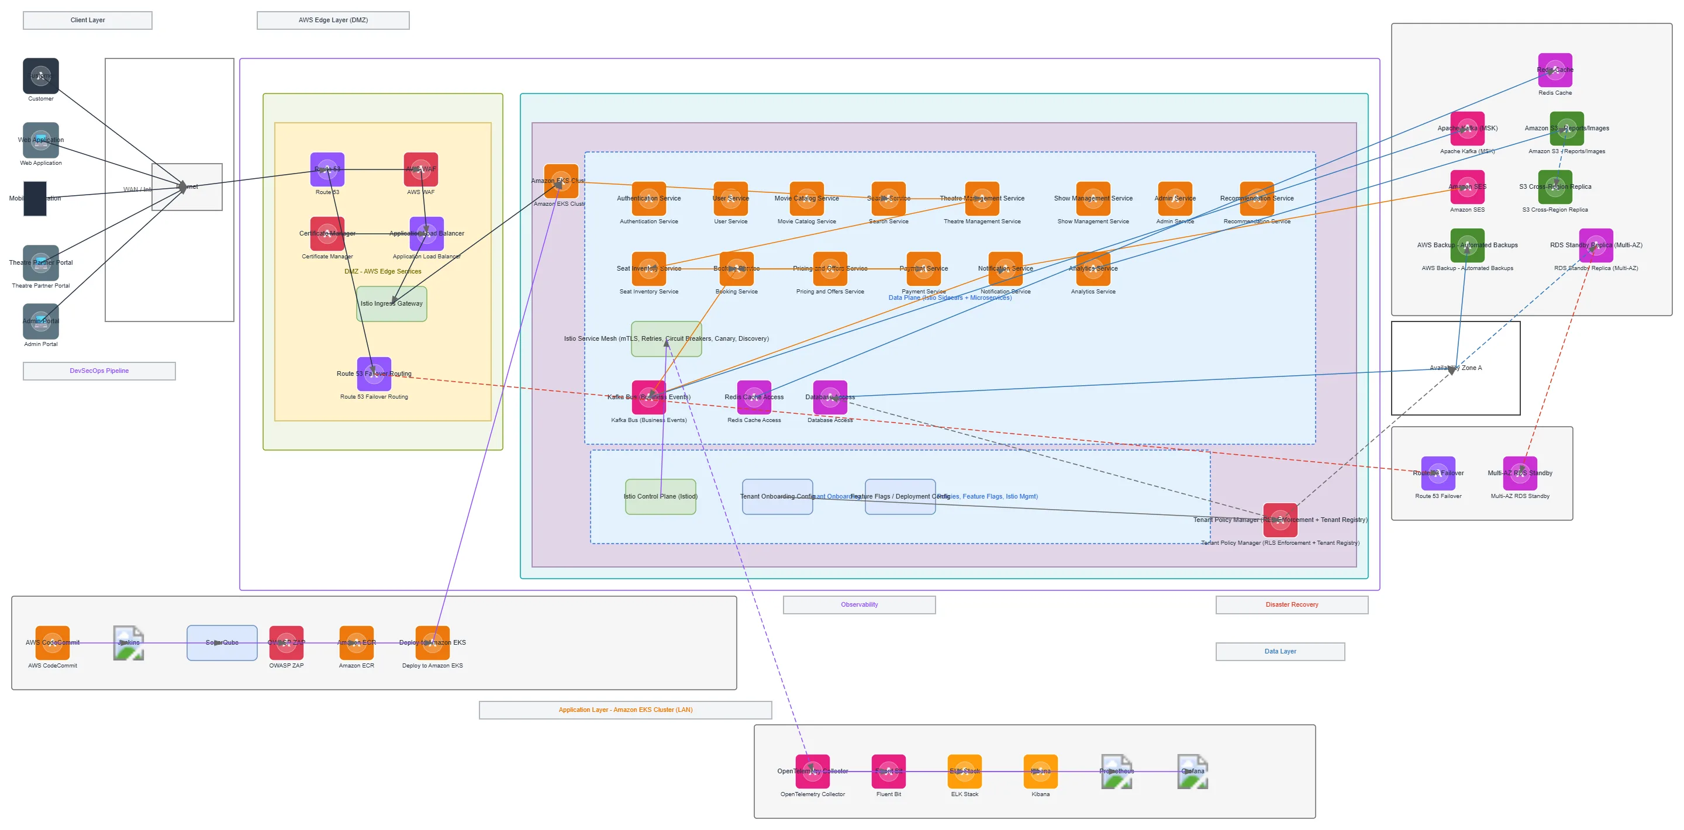Select the Istio Ingress Gateway box
Image resolution: width=1684 pixels, height=830 pixels.
(x=392, y=304)
